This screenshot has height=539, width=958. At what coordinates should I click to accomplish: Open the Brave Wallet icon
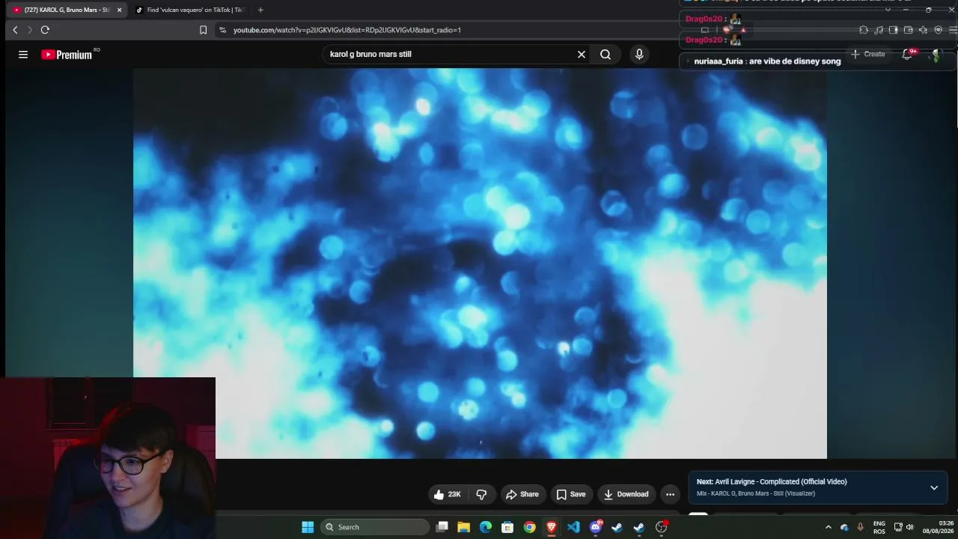(908, 30)
